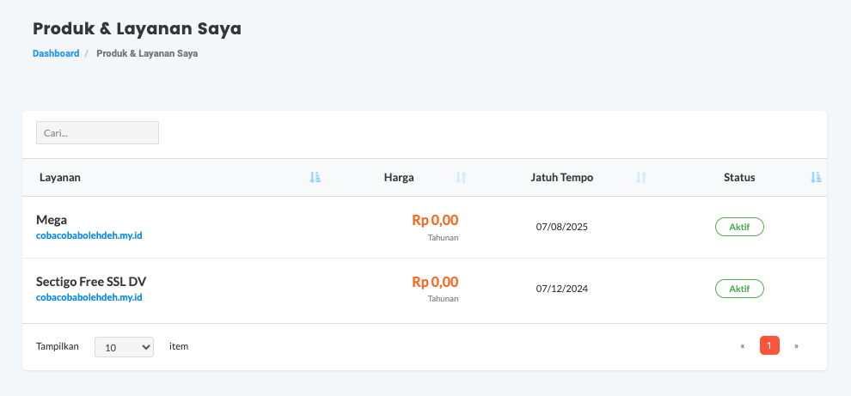Click the due date 07/08/2025
Viewport: 851px width, 396px height.
pos(561,227)
